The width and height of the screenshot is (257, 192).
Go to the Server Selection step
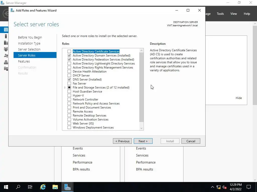tap(29, 49)
